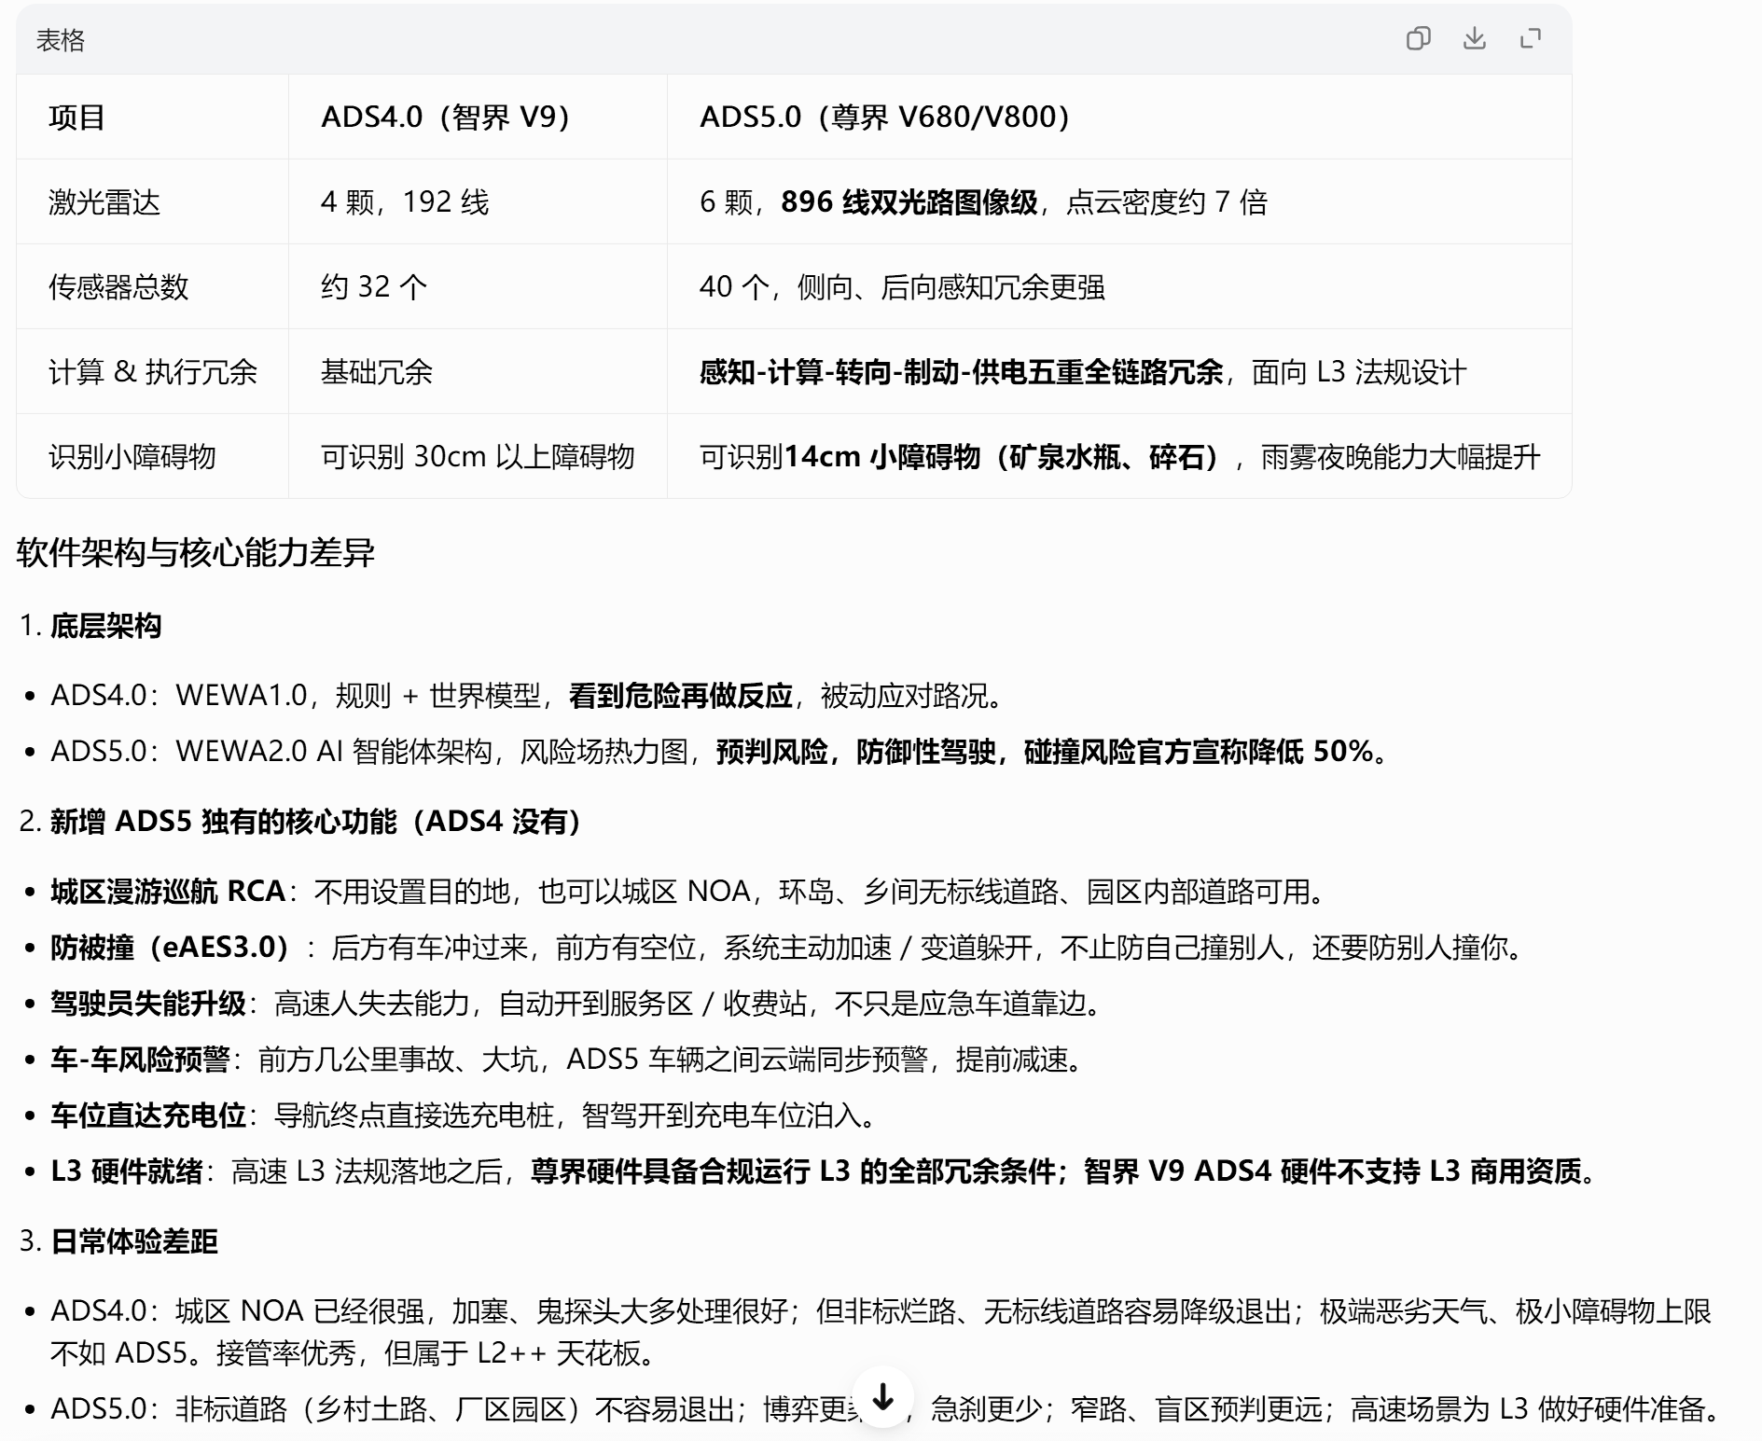1762x1441 pixels.
Task: Click the bold text '看到危险再做反应'
Action: pyautogui.click(x=681, y=696)
